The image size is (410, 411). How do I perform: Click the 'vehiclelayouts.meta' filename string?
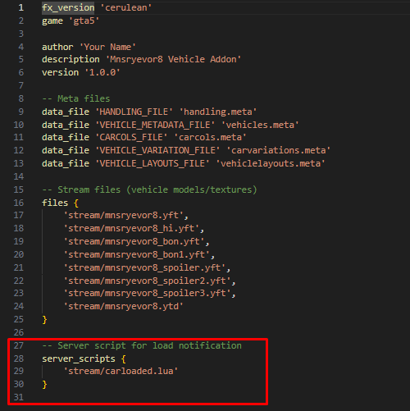click(271, 163)
